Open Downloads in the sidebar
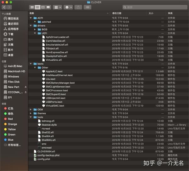The image size is (189, 171). [x=9, y=34]
